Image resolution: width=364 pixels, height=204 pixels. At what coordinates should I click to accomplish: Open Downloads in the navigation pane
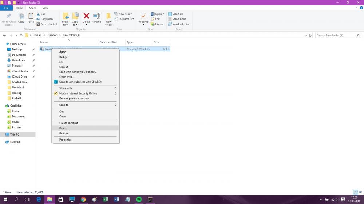(19, 60)
